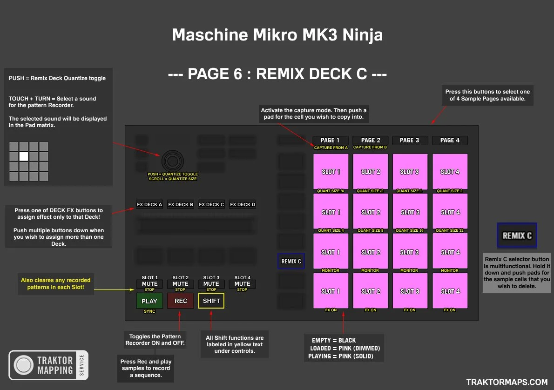This screenshot has height=390, width=554.
Task: Click the green PLAY button
Action: (149, 301)
